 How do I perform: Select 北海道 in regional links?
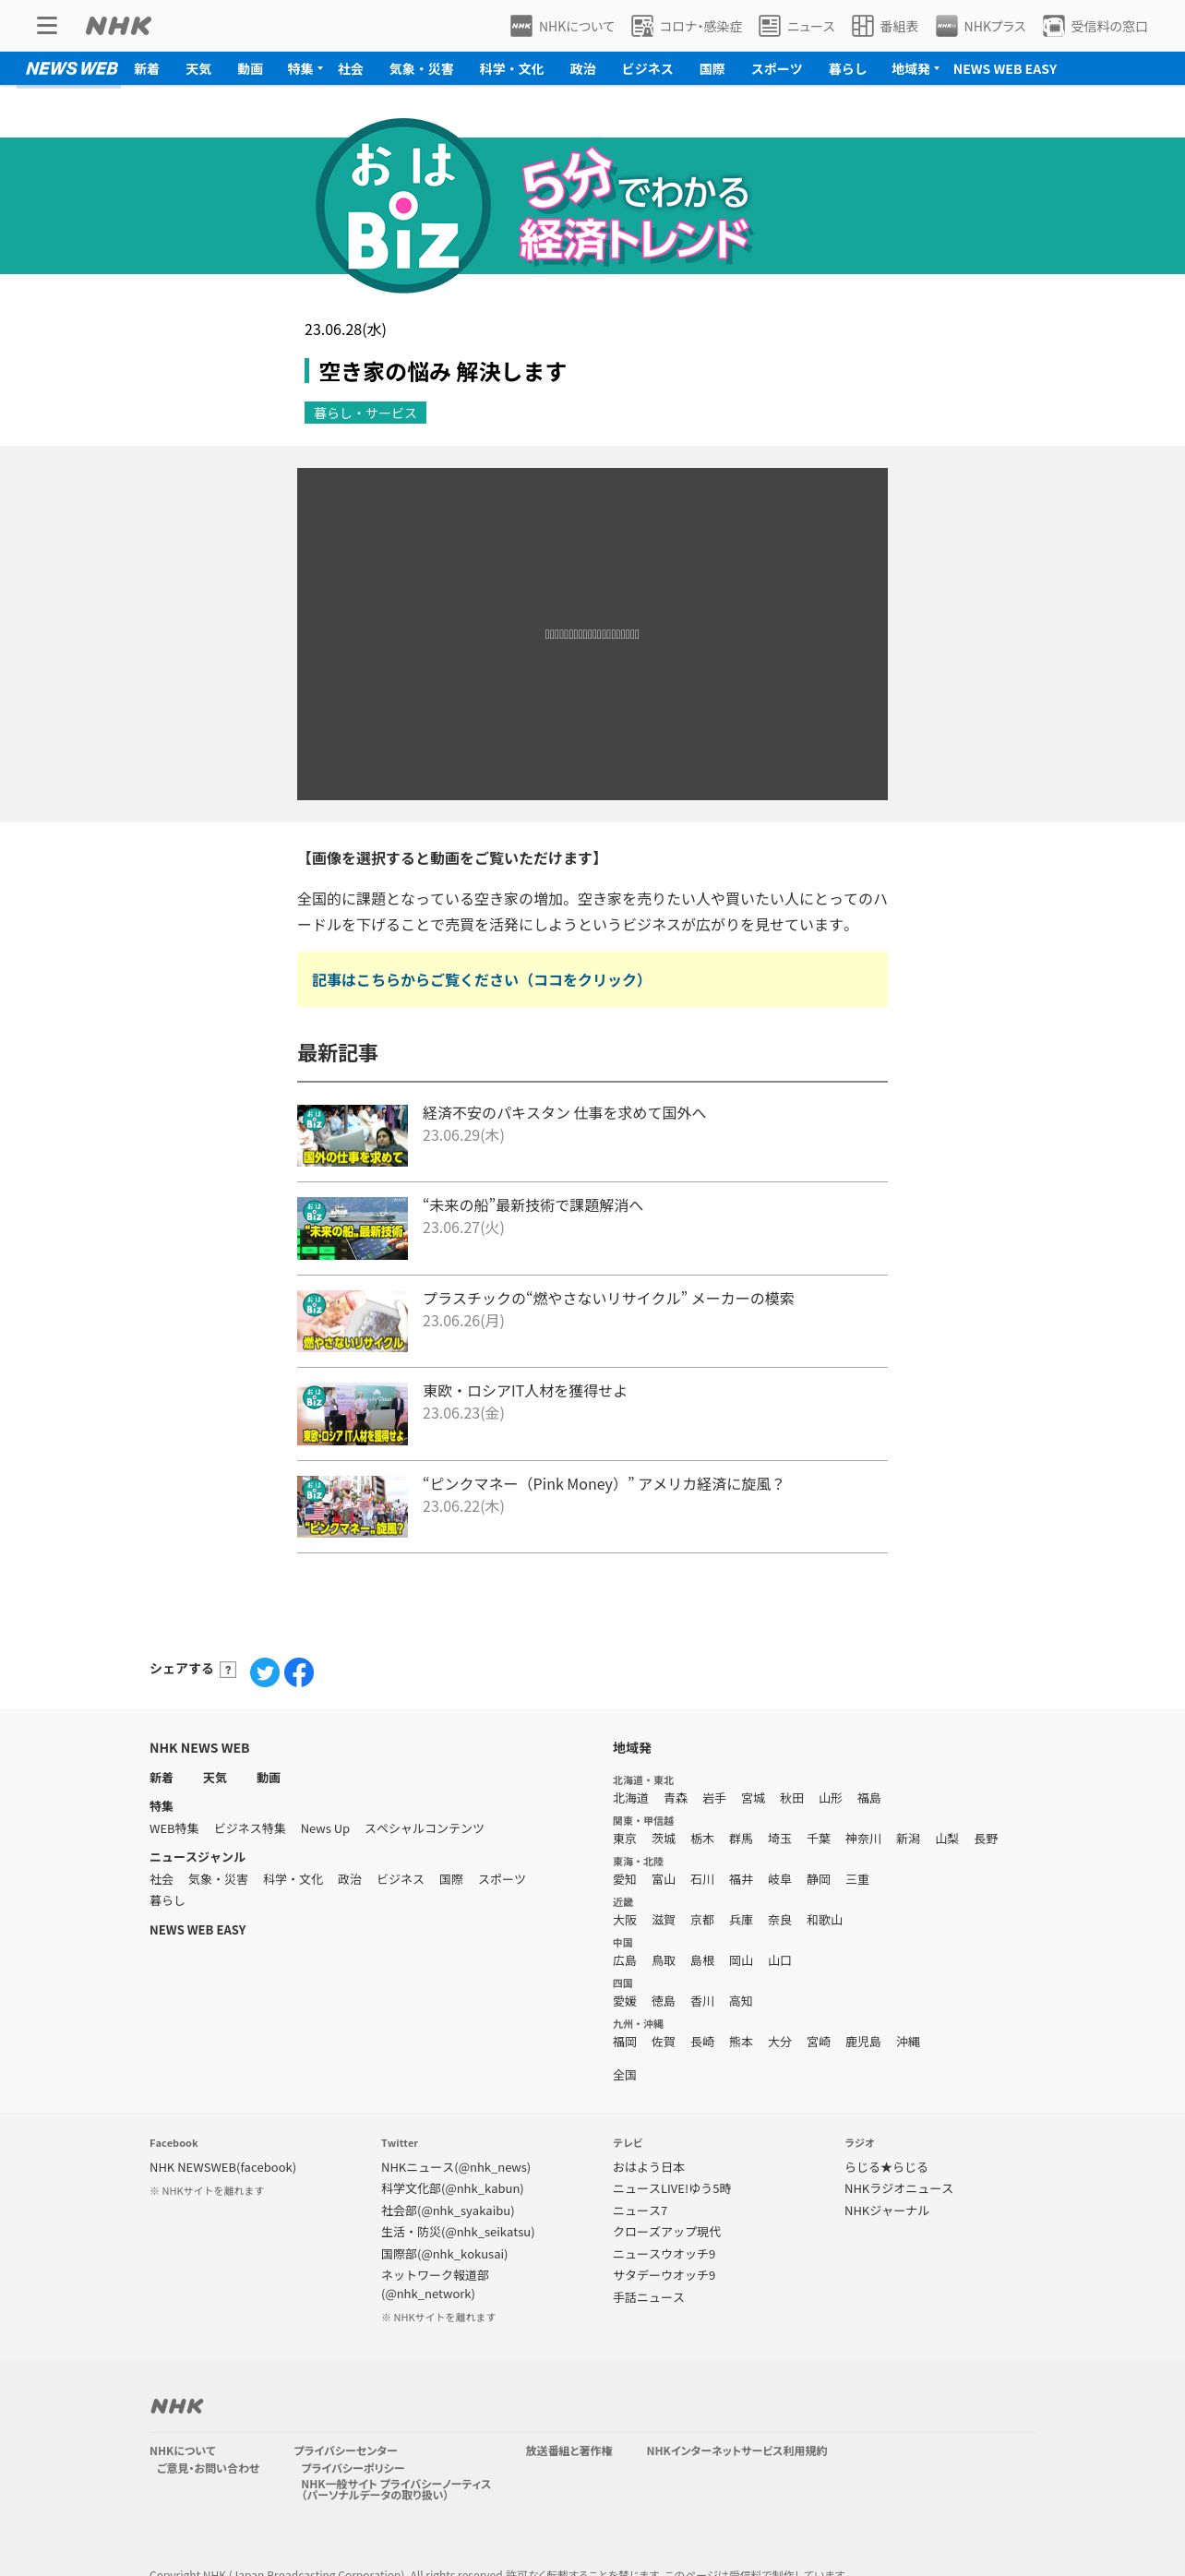click(630, 1798)
